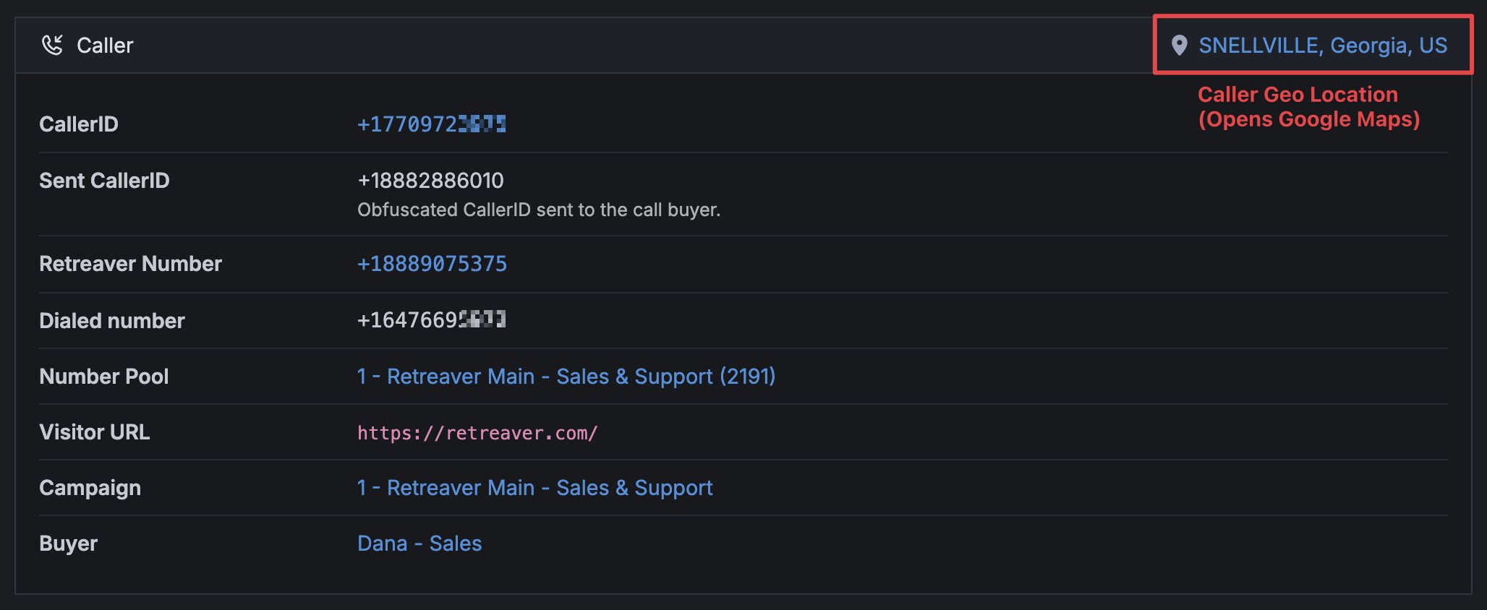The height and width of the screenshot is (610, 1487).
Task: Open Number Pool Retreaver Main (2191) link
Action: tap(566, 377)
